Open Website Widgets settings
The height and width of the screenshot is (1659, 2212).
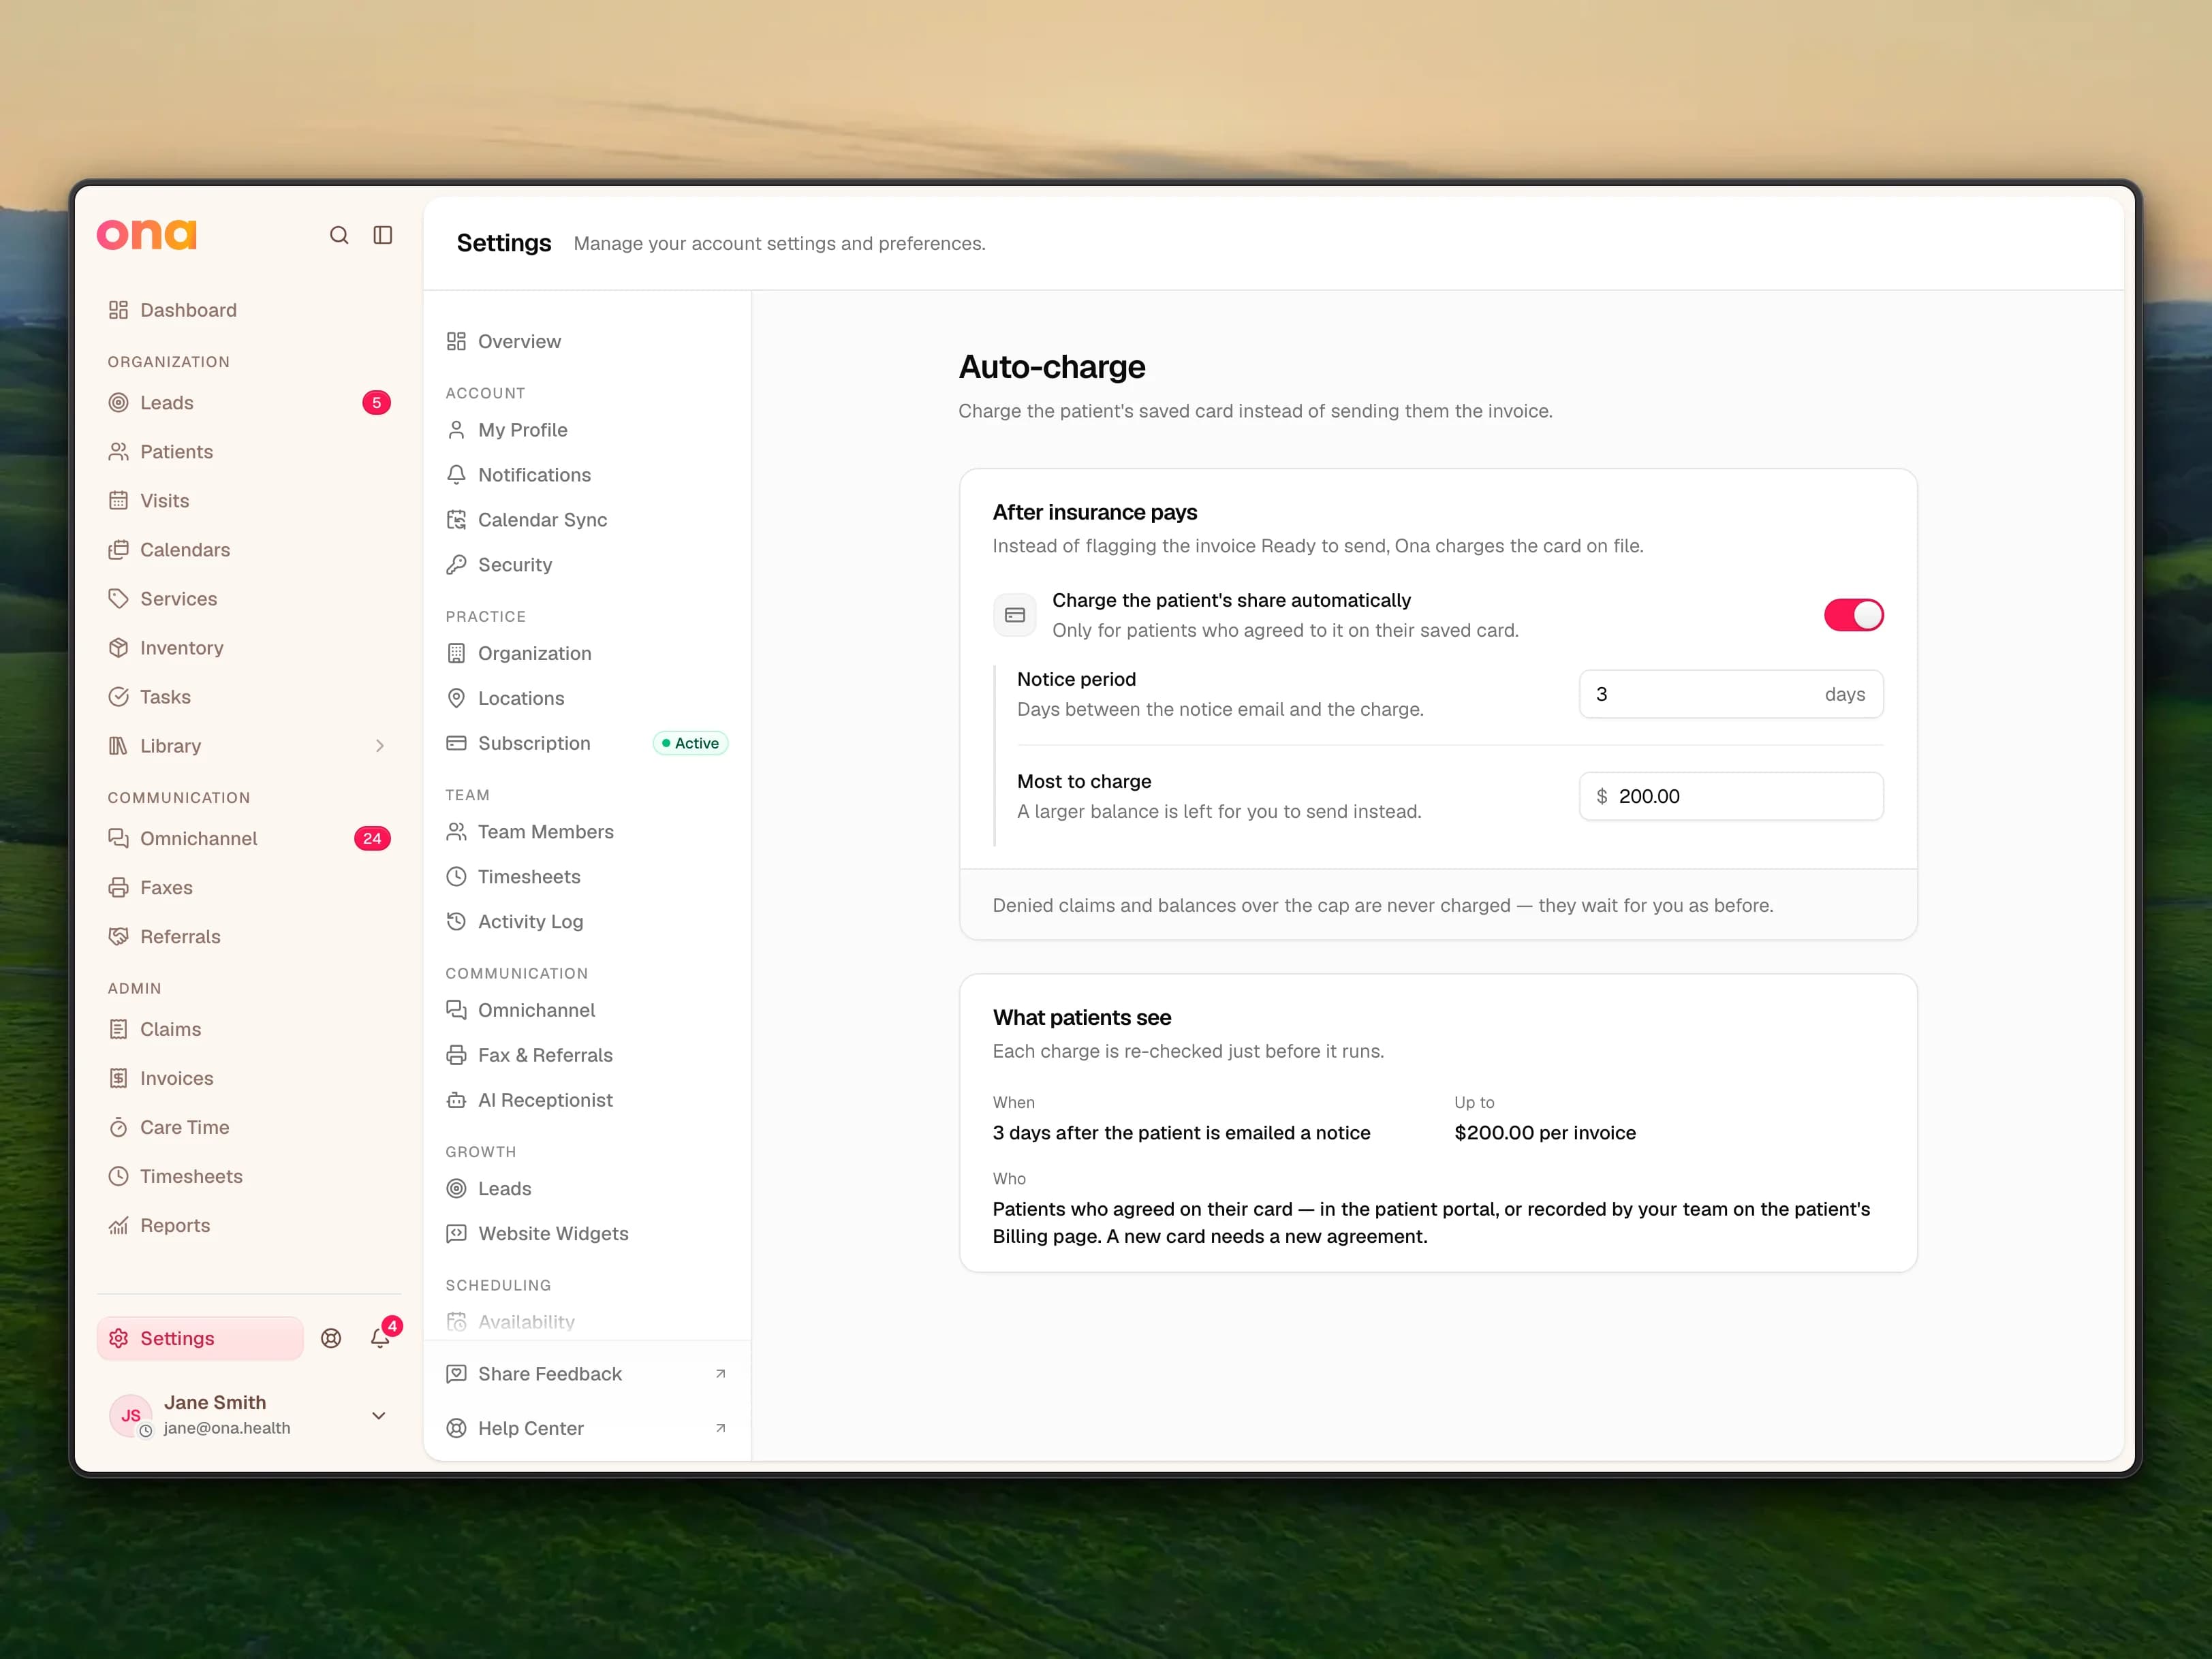tap(587, 1233)
